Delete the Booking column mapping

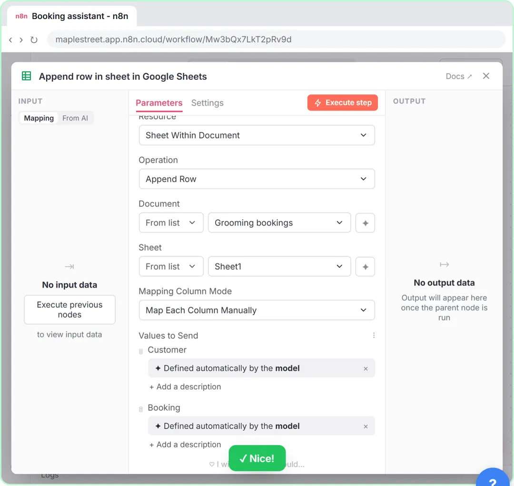[141, 409]
